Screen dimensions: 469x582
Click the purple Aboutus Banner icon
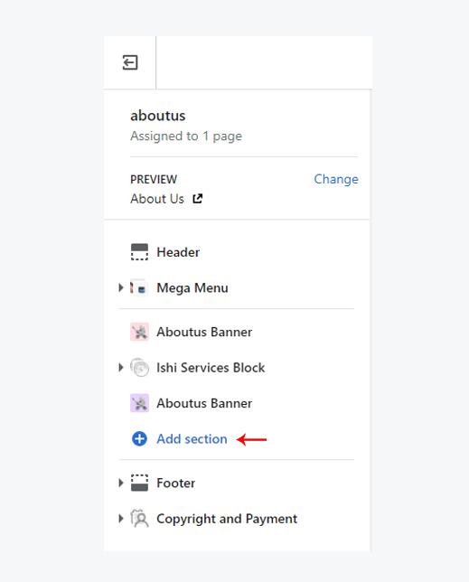[139, 403]
